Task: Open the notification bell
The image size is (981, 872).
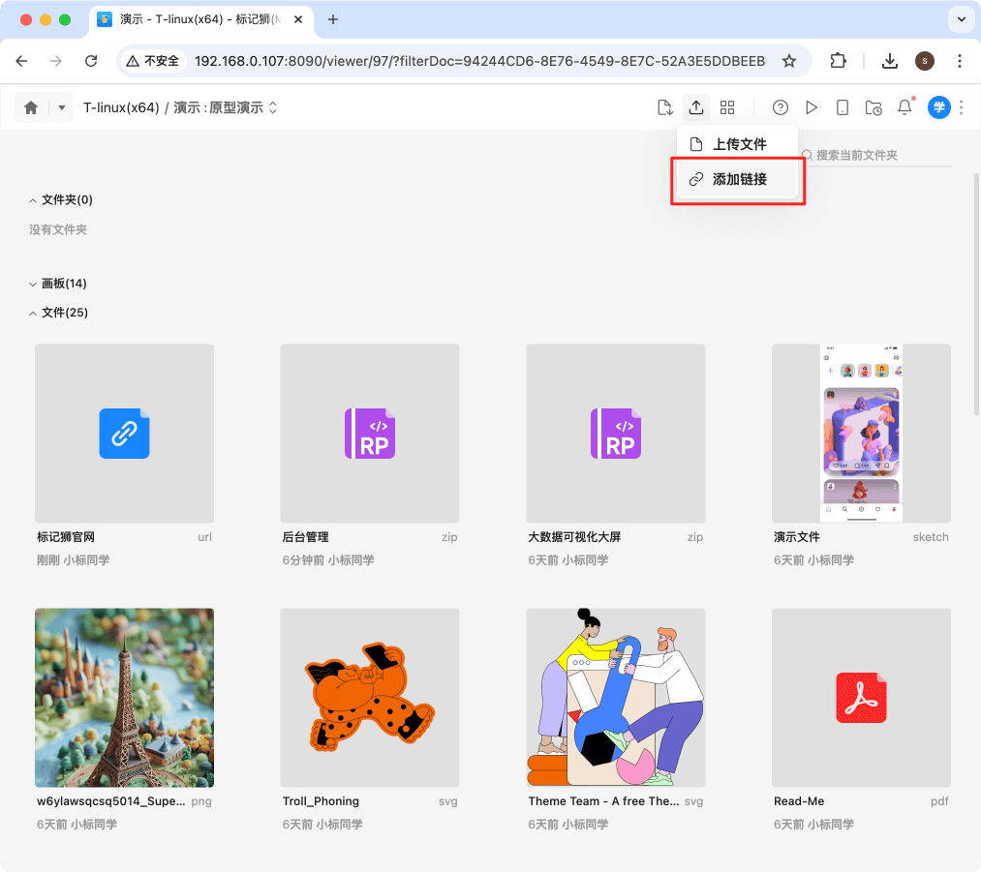Action: point(904,107)
